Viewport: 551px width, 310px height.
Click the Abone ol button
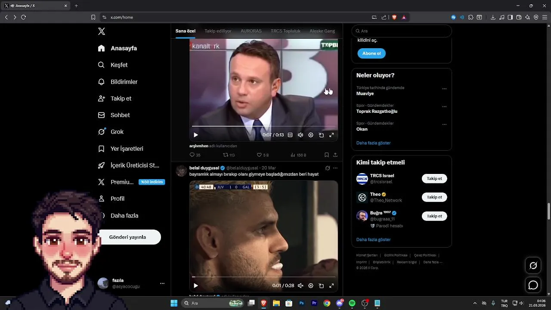tap(371, 53)
